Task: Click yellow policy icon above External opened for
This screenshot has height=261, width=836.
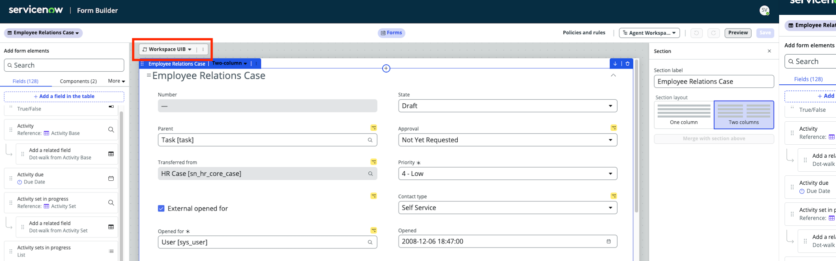Action: click(374, 196)
